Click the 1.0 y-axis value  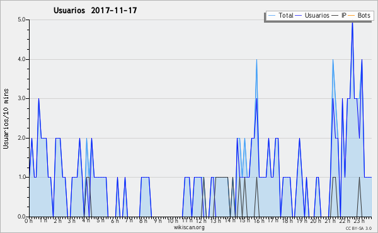click(x=21, y=177)
